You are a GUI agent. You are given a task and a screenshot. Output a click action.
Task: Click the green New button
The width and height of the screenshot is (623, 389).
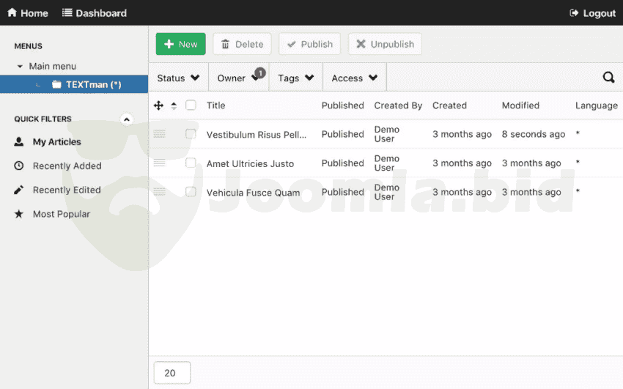pos(180,44)
